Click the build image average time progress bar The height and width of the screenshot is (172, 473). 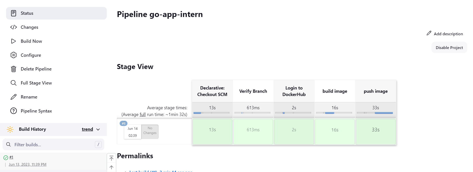[335, 113]
